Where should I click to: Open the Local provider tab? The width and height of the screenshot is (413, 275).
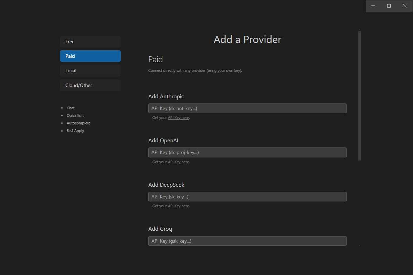click(90, 70)
